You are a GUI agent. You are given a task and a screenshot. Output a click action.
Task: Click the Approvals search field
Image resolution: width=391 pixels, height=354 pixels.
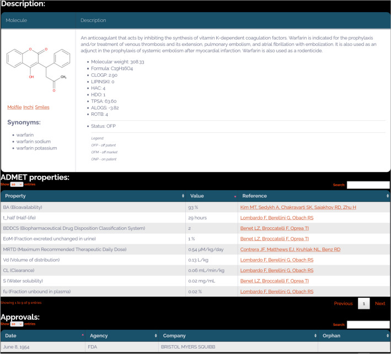point(368,324)
